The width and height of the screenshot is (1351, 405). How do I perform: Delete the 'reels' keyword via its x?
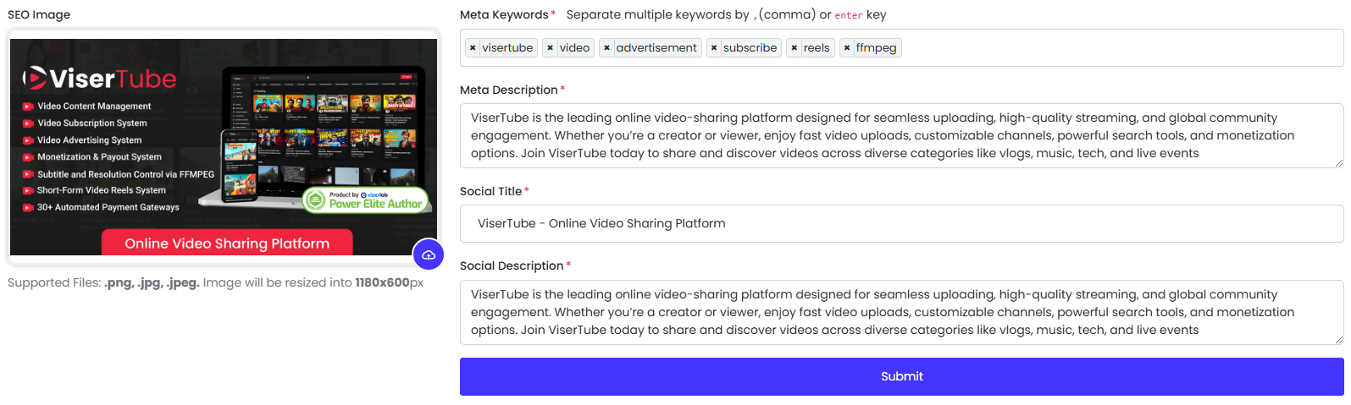point(794,48)
